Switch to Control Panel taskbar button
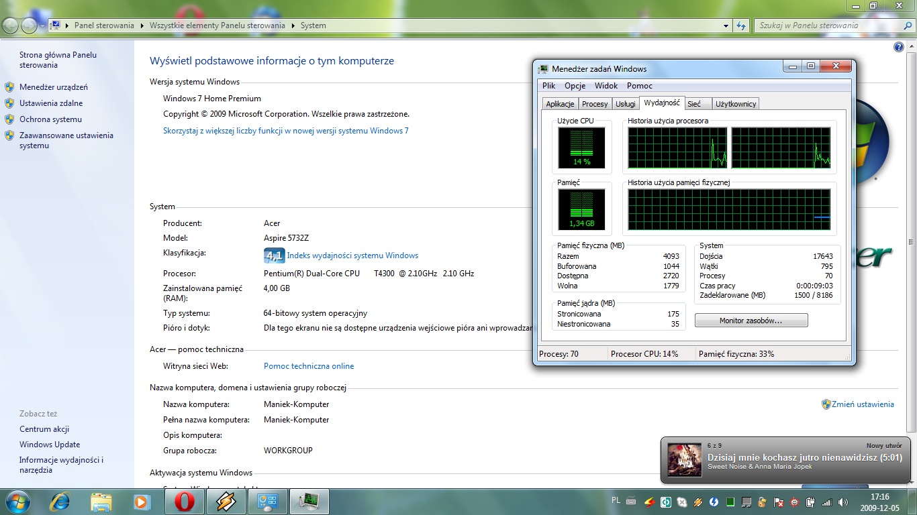917x515 pixels. (x=268, y=501)
